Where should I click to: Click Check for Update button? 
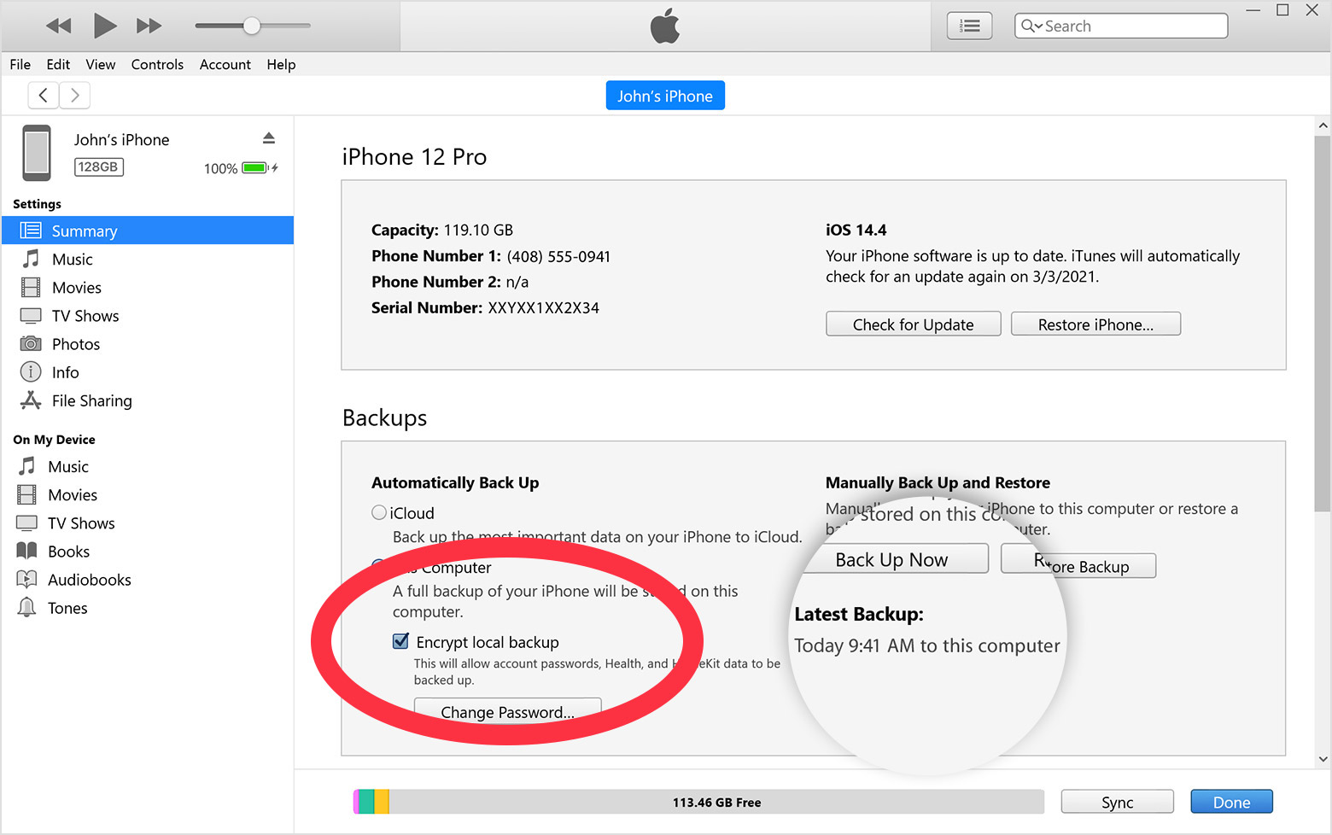(x=913, y=324)
